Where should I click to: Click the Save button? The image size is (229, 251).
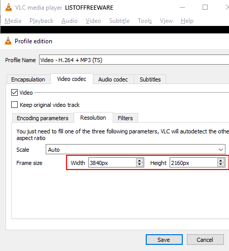coord(164,240)
